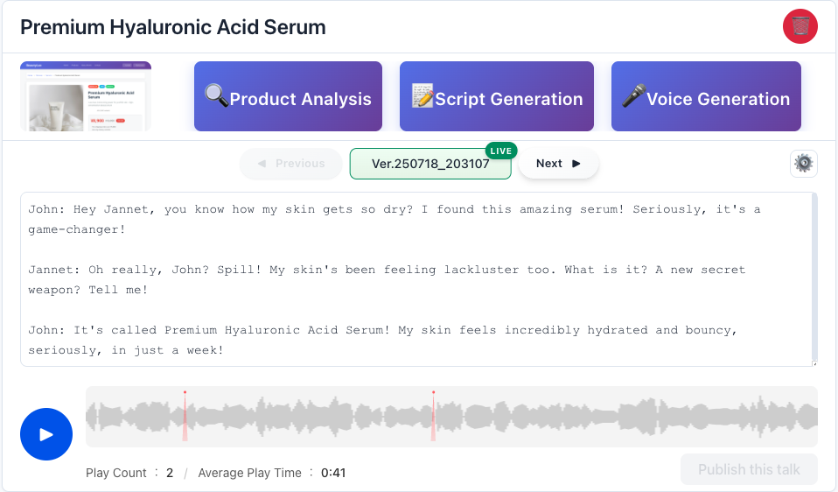838x492 pixels.
Task: Click the Publish this talk button
Action: (x=749, y=469)
